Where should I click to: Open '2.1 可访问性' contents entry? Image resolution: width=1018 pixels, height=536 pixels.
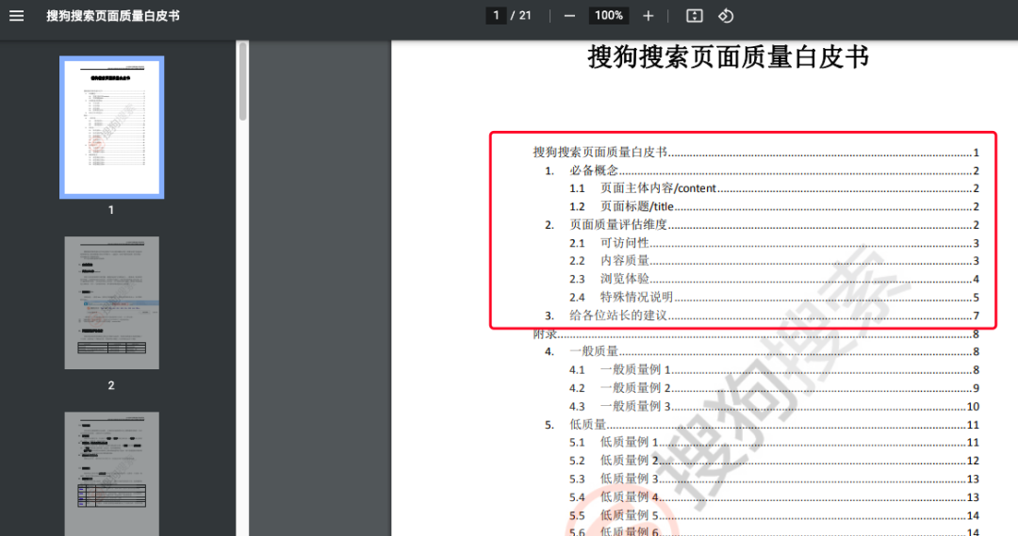[x=774, y=243]
